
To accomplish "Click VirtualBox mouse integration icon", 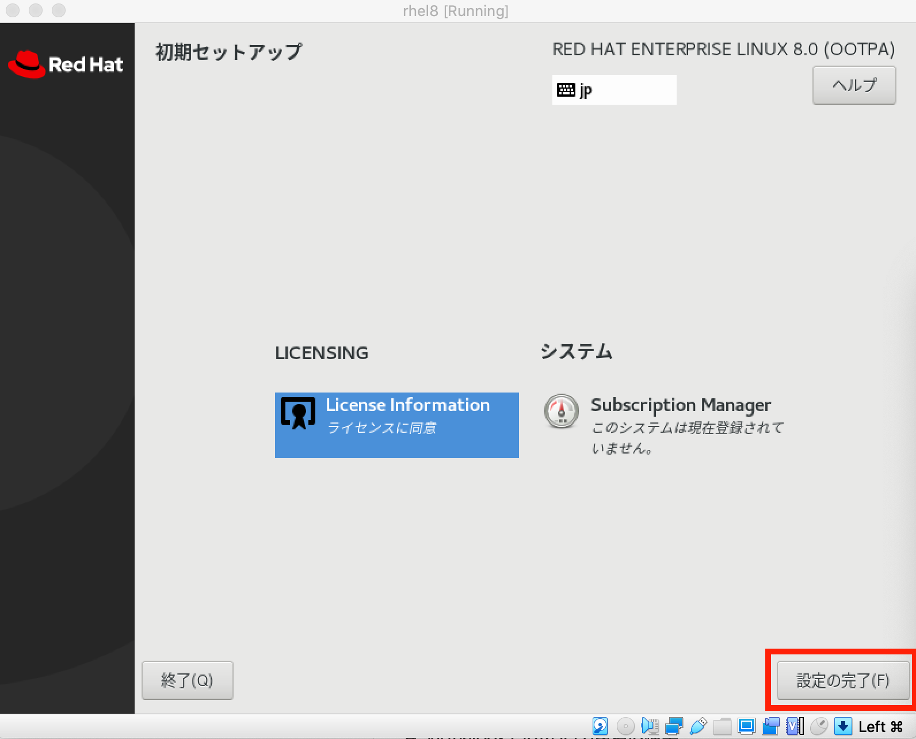I will [x=819, y=726].
